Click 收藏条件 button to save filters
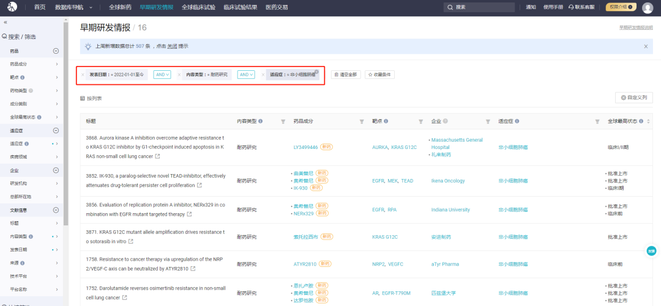This screenshot has width=661, height=306. click(x=379, y=75)
